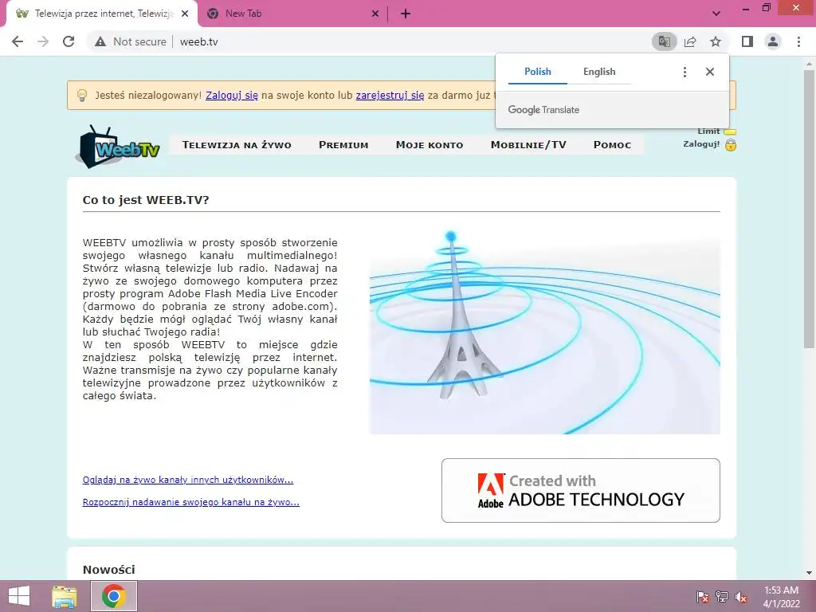The image size is (816, 612).
Task: Click the Zaloguj! text link
Action: [x=701, y=144]
